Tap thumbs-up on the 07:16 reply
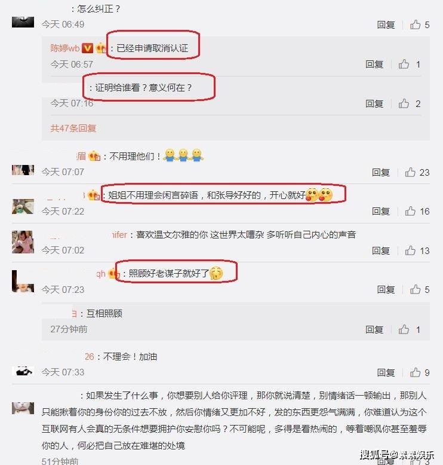This screenshot has height=465, width=443. [404, 103]
